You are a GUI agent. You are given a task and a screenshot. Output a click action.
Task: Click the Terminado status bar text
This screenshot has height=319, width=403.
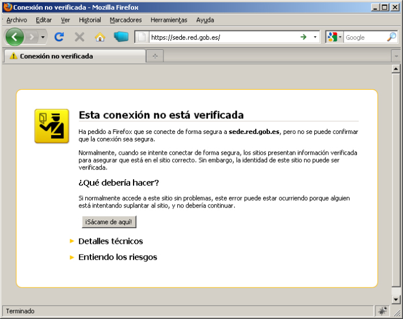pos(20,311)
